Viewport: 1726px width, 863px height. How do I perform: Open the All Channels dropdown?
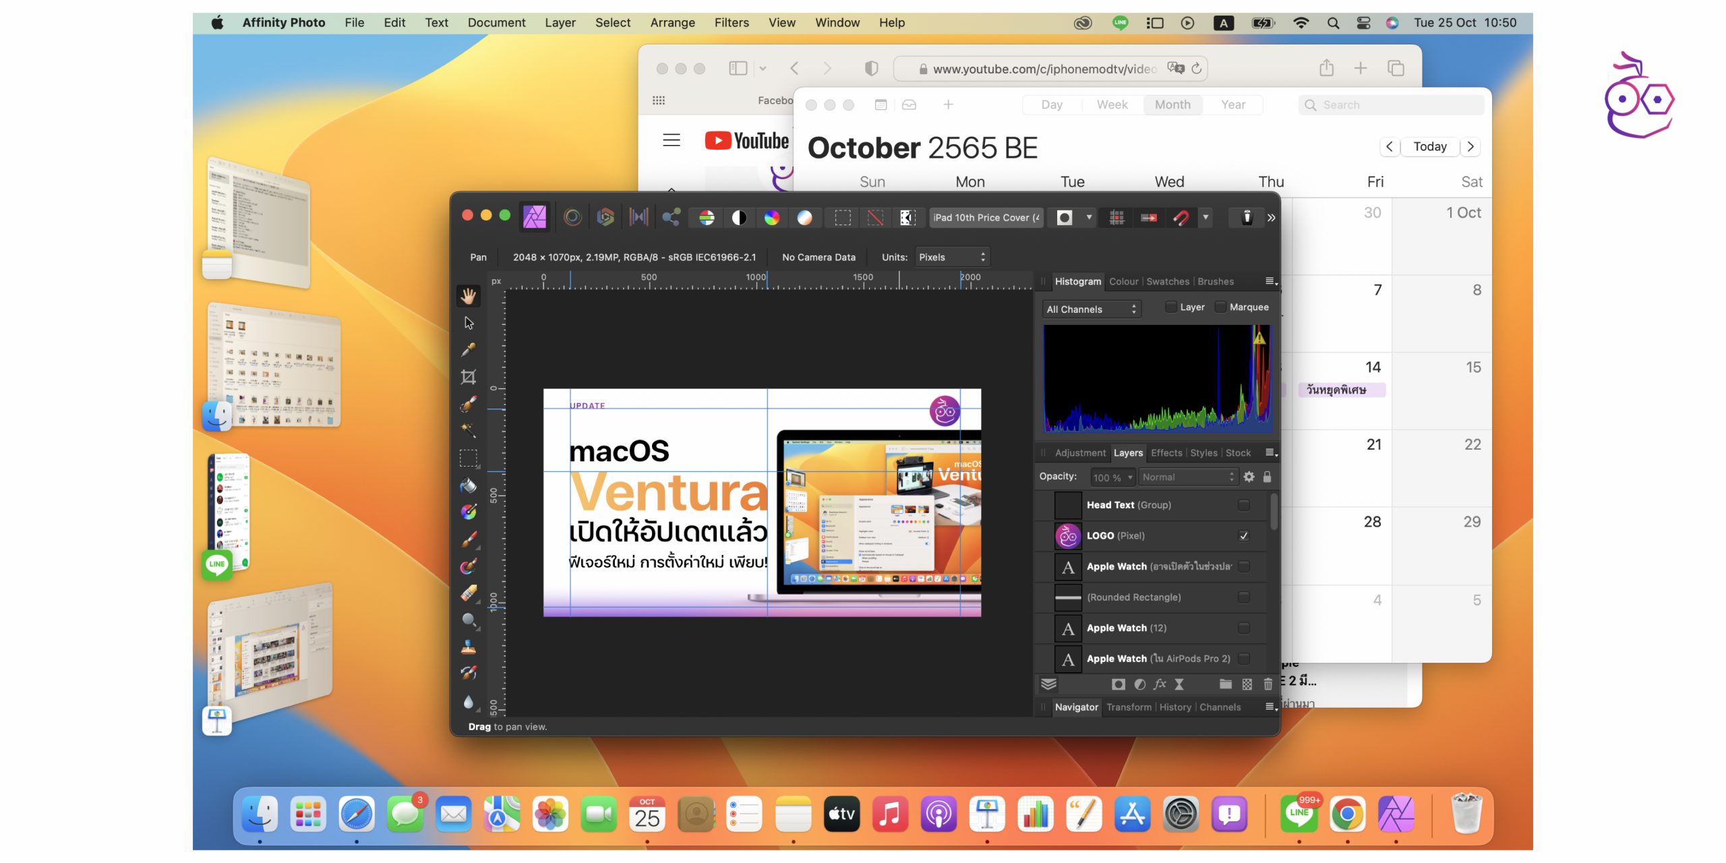click(1091, 309)
